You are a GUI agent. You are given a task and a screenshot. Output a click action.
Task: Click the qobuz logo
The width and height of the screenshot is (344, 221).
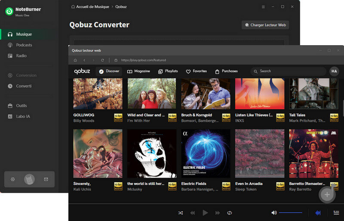coord(82,71)
